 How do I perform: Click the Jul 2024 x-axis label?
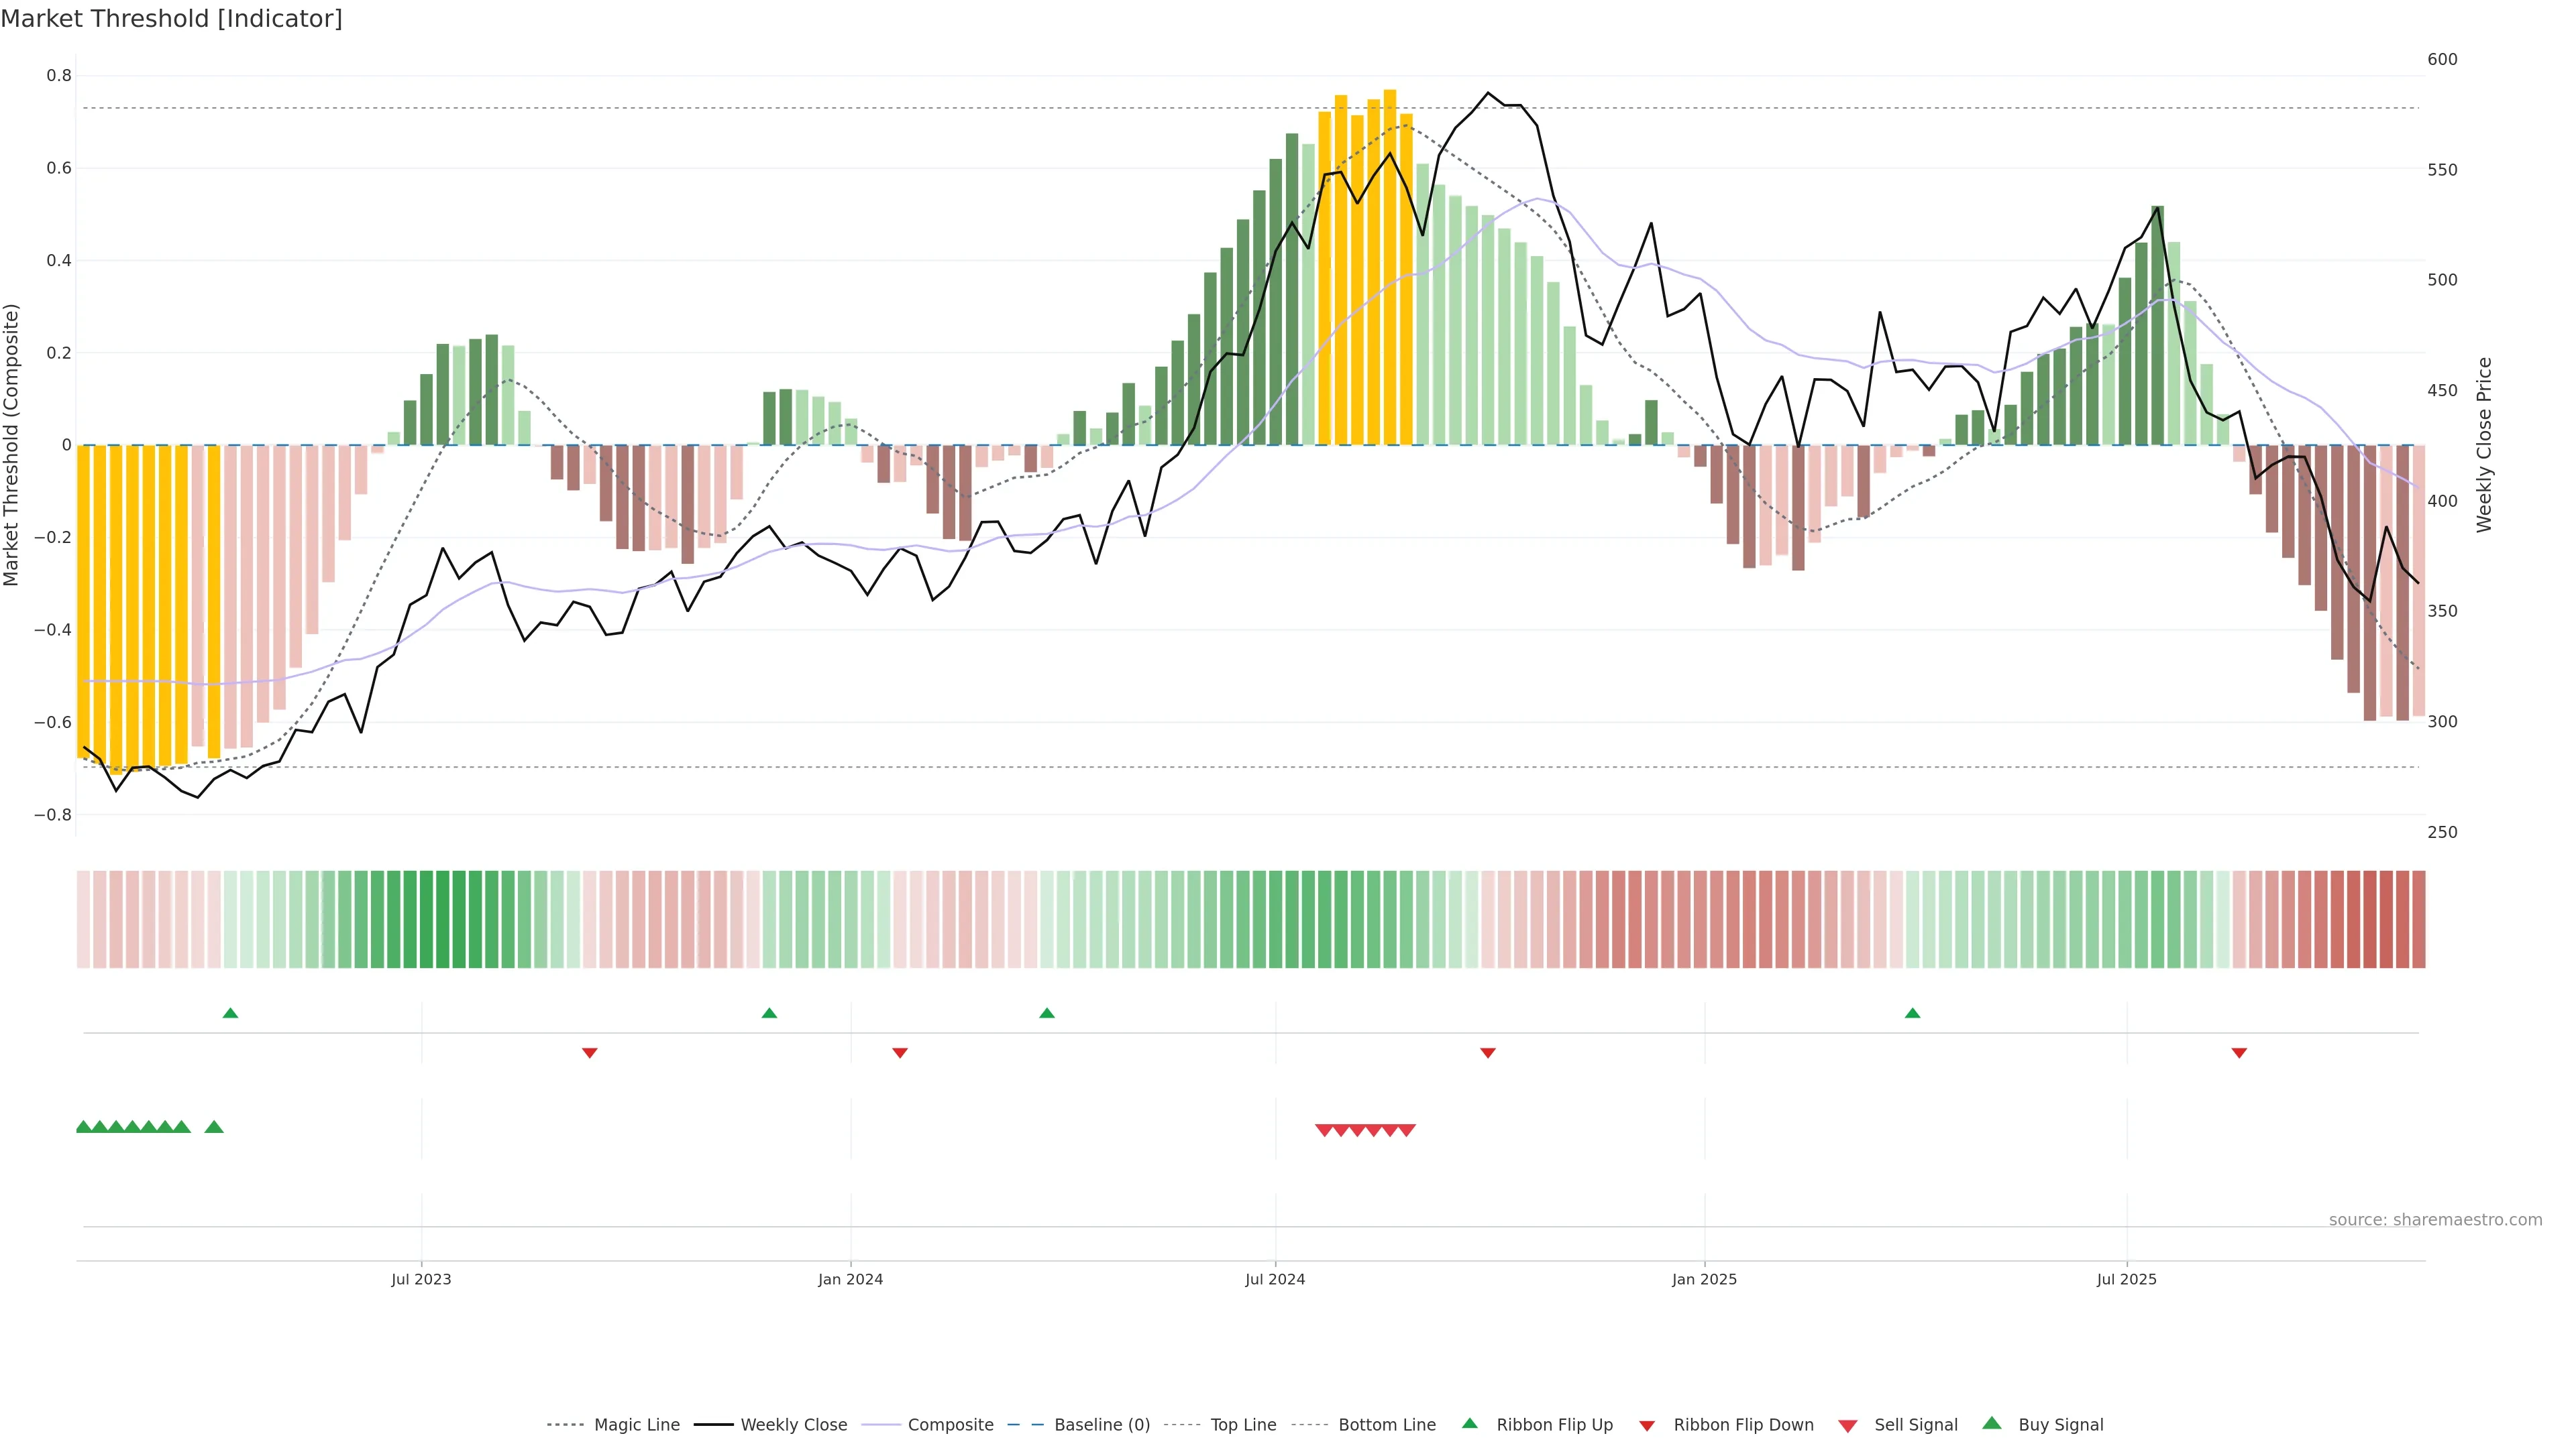tap(1275, 1279)
